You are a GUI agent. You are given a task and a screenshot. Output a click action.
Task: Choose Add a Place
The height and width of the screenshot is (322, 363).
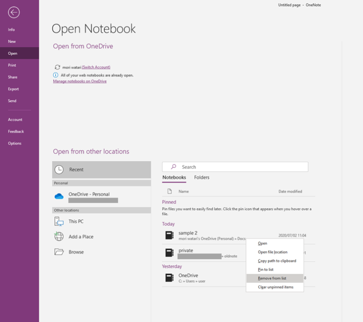(102, 236)
